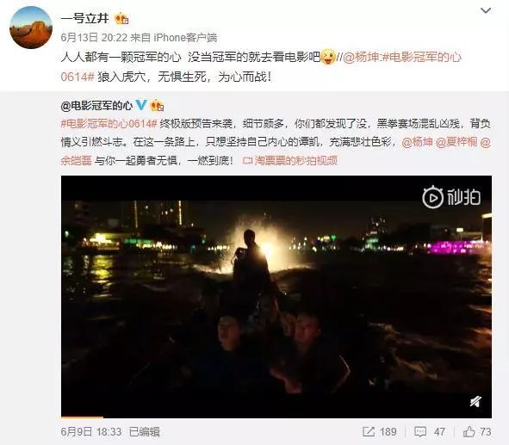Screen dimensions: 509x445
Task: Play the trailer video thumbnail
Action: coord(276,297)
